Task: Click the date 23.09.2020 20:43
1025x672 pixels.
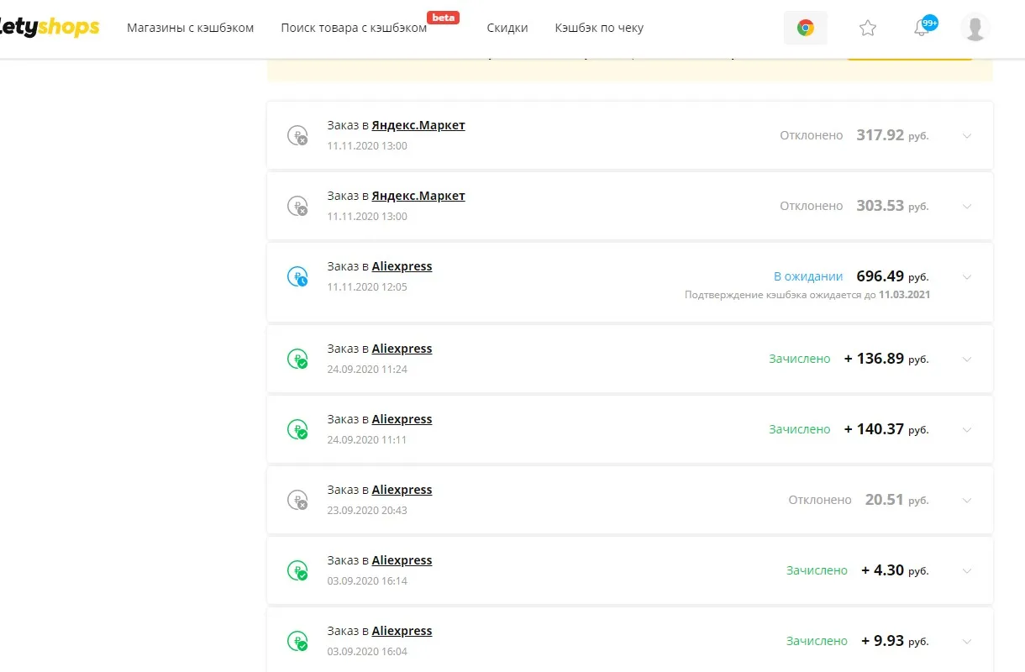Action: pyautogui.click(x=367, y=511)
